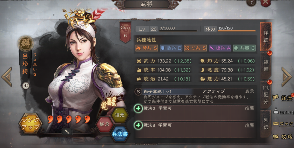Click the 兵法書 hexagon button
This screenshot has height=148, width=294.
(x=120, y=134)
